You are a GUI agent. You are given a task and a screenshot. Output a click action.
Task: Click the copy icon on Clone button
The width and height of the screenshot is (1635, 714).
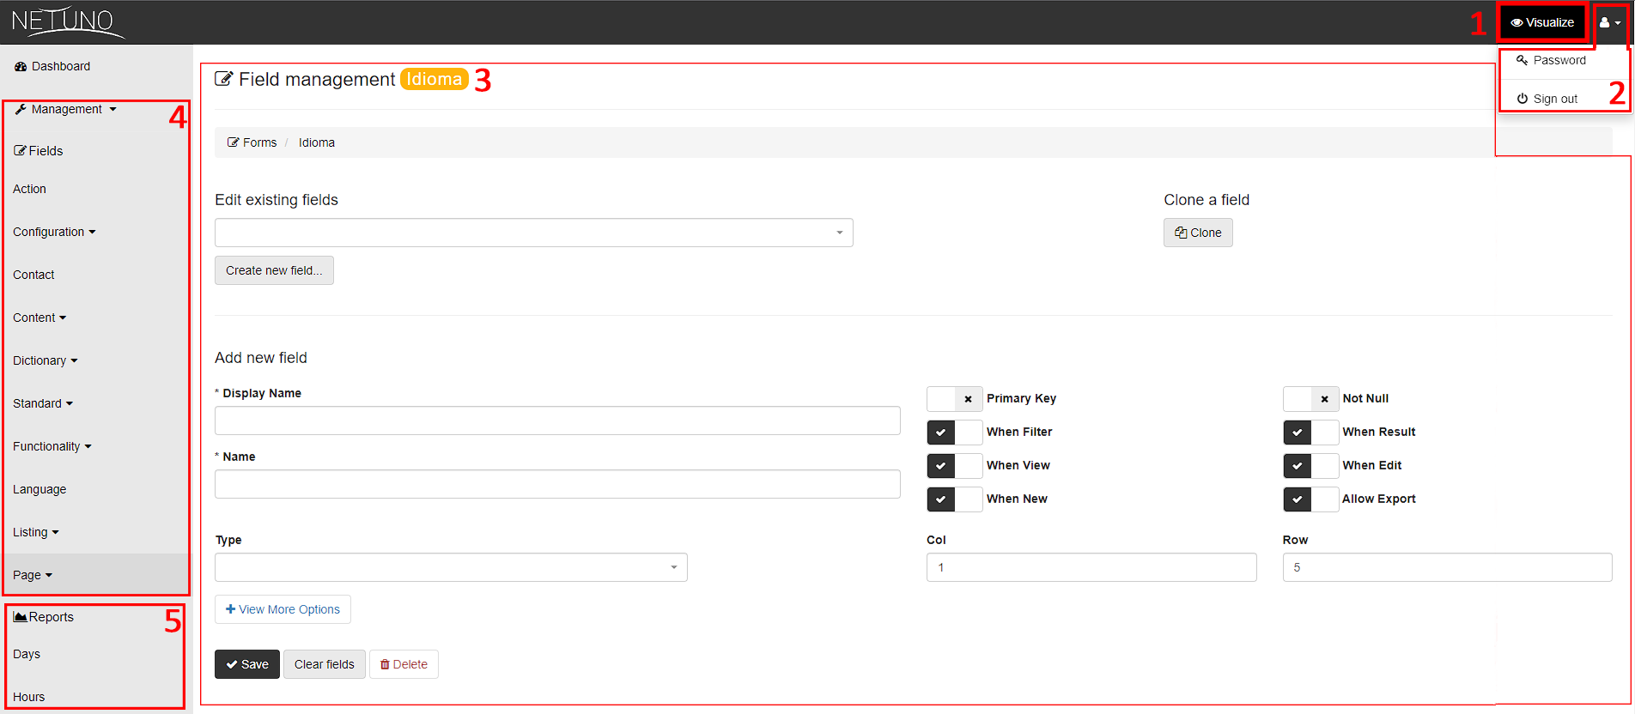coord(1181,233)
